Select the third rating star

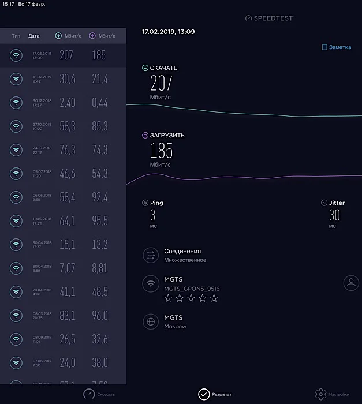point(191,298)
